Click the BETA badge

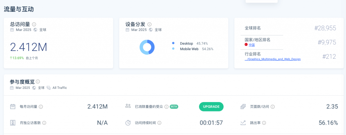174,107
